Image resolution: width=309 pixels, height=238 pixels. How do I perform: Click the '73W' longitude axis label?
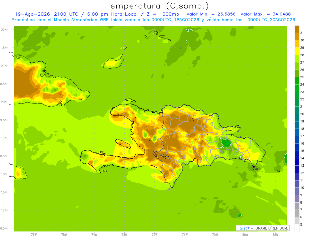tap(124, 235)
